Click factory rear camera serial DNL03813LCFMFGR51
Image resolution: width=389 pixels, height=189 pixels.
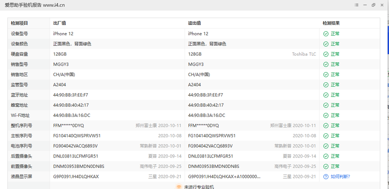coord(76,156)
